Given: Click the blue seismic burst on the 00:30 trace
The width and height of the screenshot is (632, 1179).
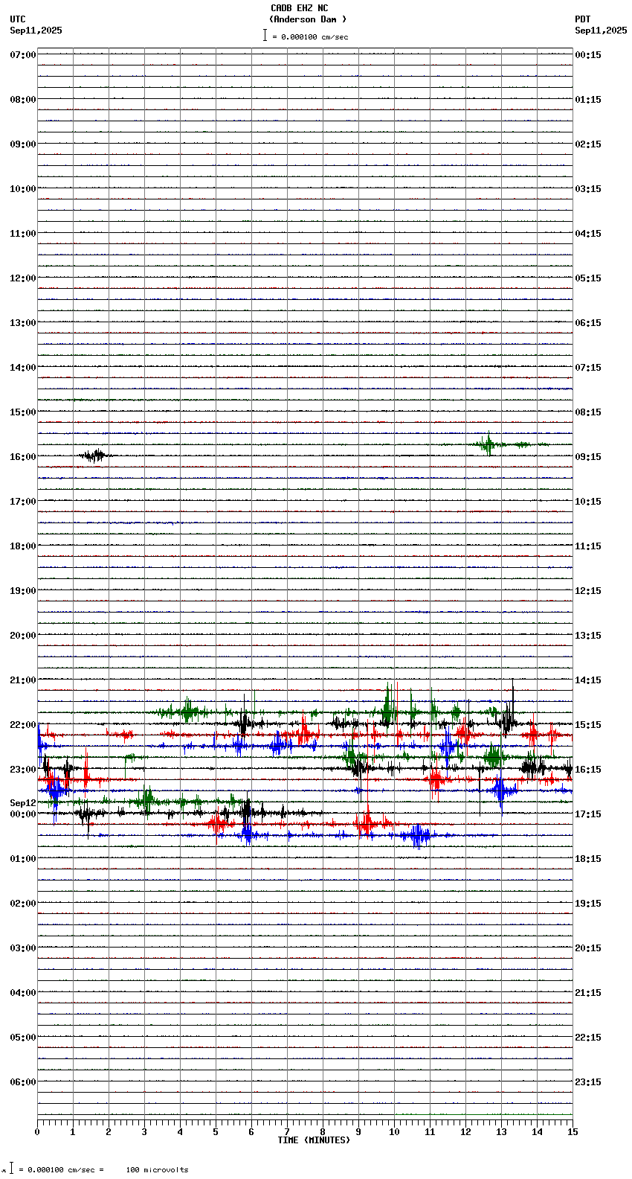Looking at the screenshot, I should pyautogui.click(x=416, y=835).
